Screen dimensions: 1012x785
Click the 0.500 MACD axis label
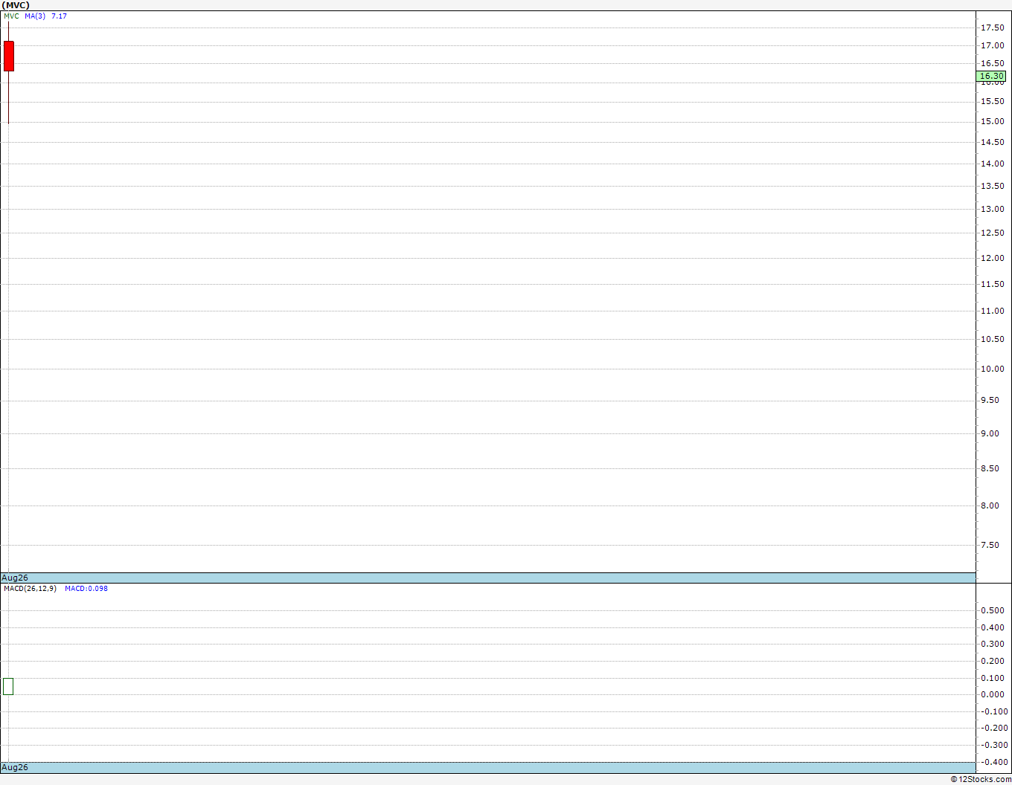click(993, 610)
